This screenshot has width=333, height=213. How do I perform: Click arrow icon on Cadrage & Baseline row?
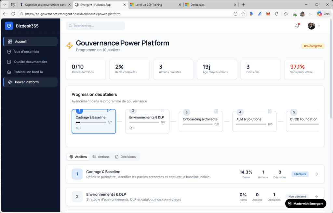(316, 174)
